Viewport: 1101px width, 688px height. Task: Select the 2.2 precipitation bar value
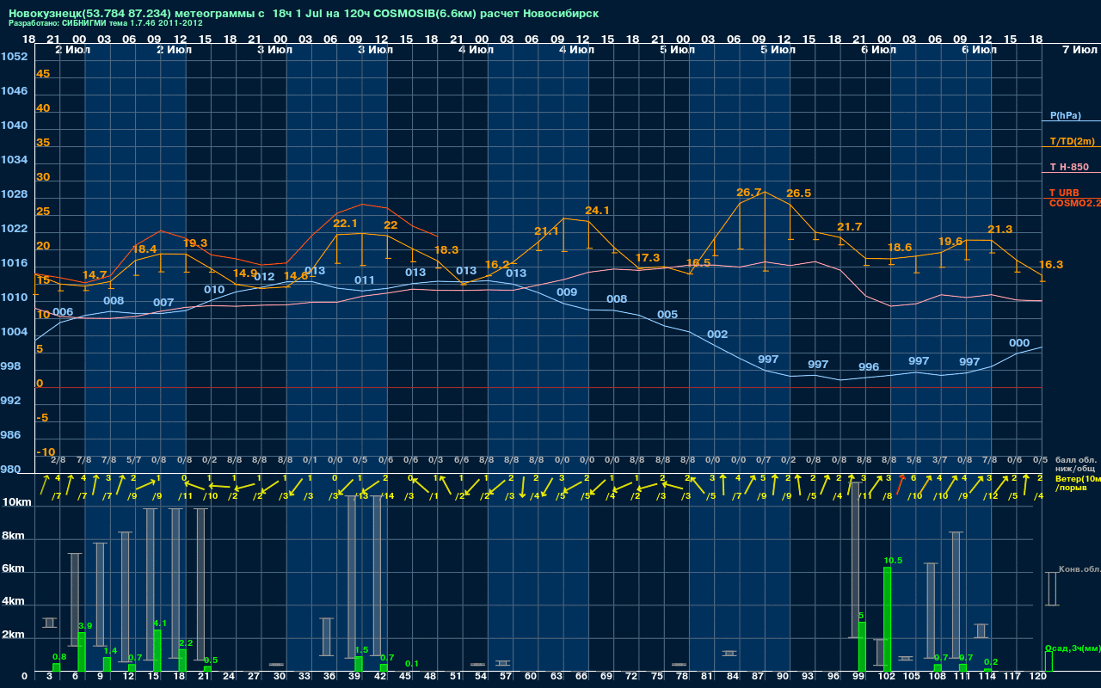coord(186,643)
